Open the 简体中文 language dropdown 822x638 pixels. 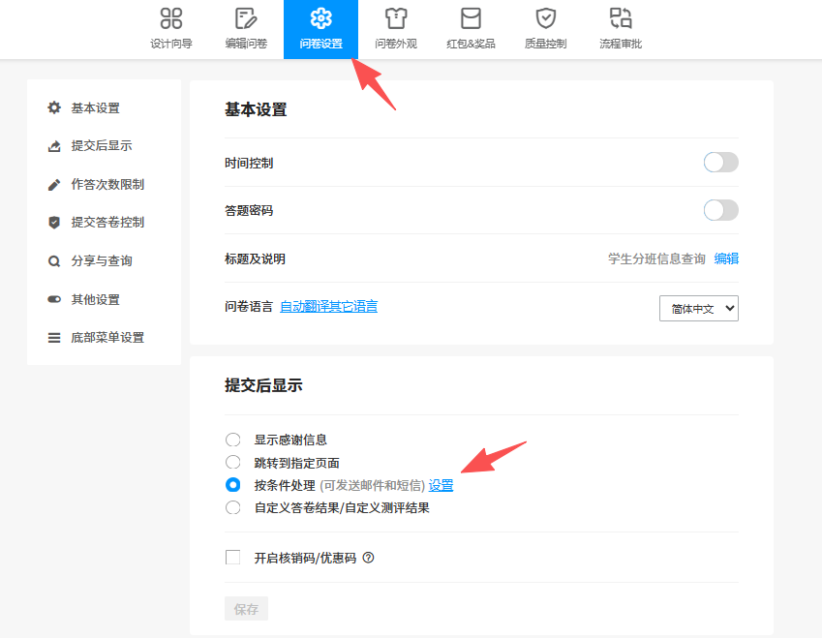click(x=699, y=308)
